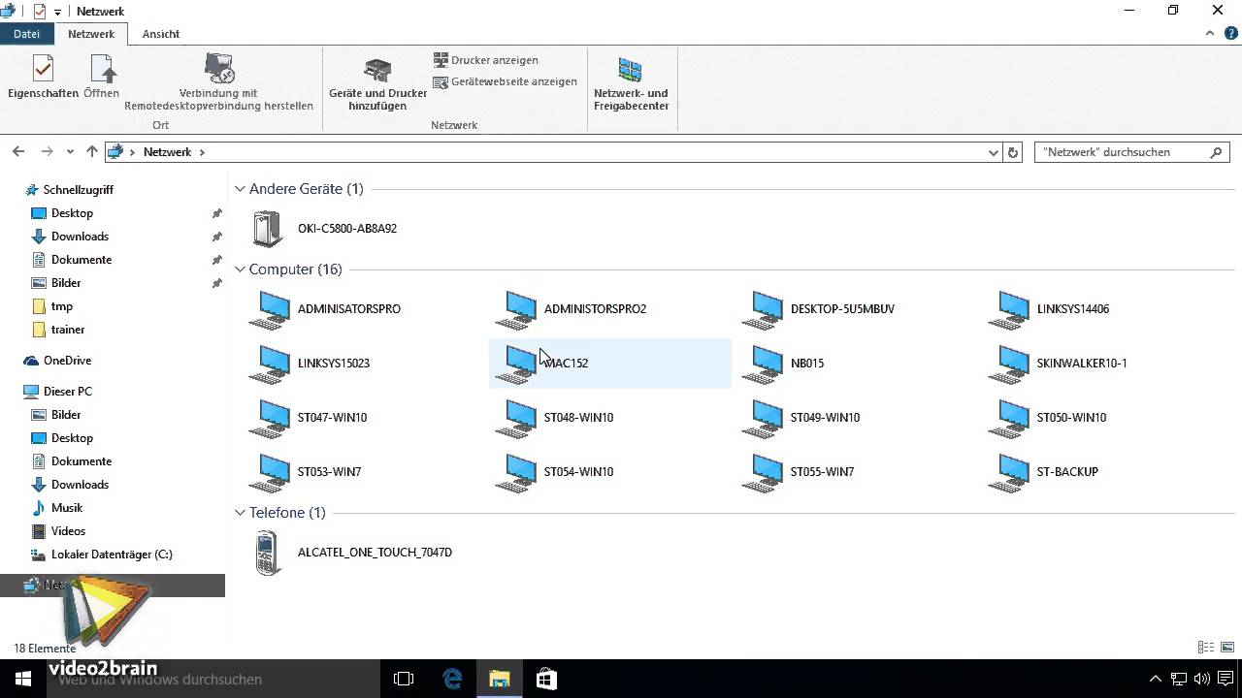Switch to details view layout icon
This screenshot has width=1242, height=698.
point(1206,648)
